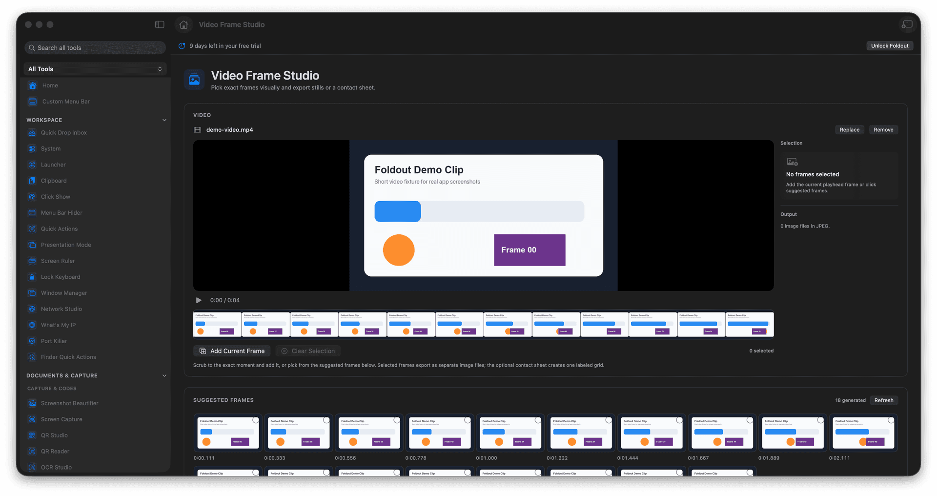This screenshot has width=937, height=496.
Task: Remove the loaded video
Action: point(883,130)
